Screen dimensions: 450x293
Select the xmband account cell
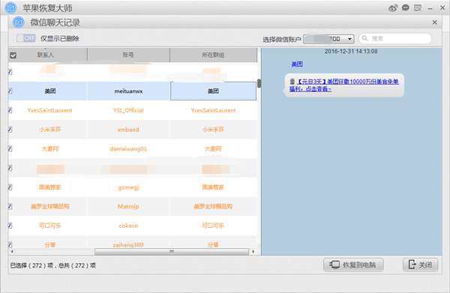128,130
